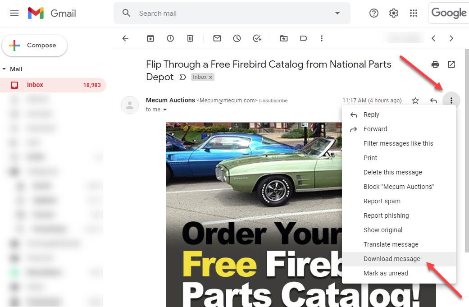Open the Labels tag icon

pos(304,38)
